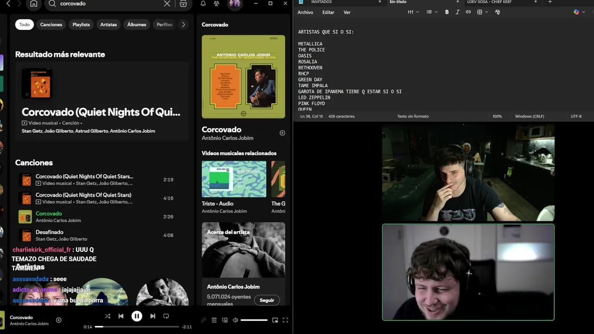This screenshot has height=334, width=594.
Task: Skip to the next track
Action: pos(153,316)
